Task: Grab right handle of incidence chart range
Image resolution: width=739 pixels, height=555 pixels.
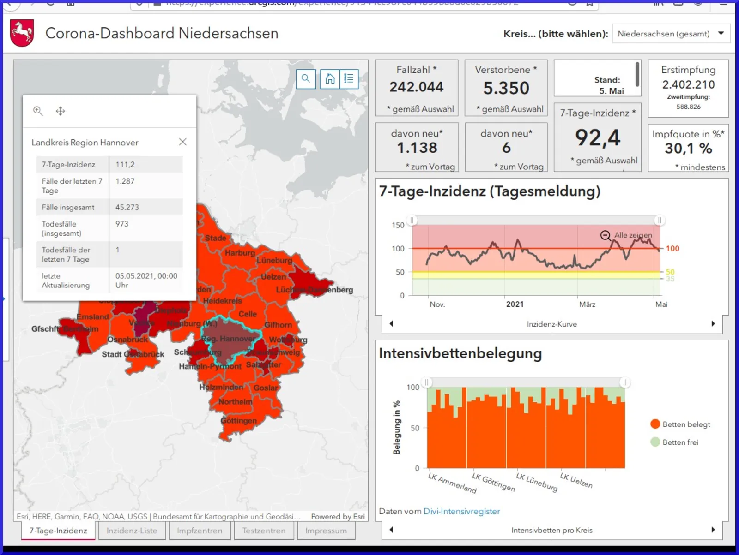Action: [x=660, y=221]
